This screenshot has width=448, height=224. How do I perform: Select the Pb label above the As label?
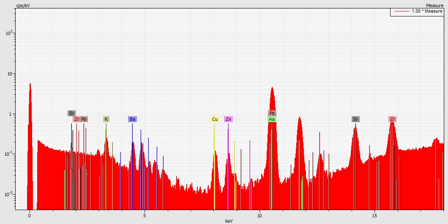tap(272, 113)
